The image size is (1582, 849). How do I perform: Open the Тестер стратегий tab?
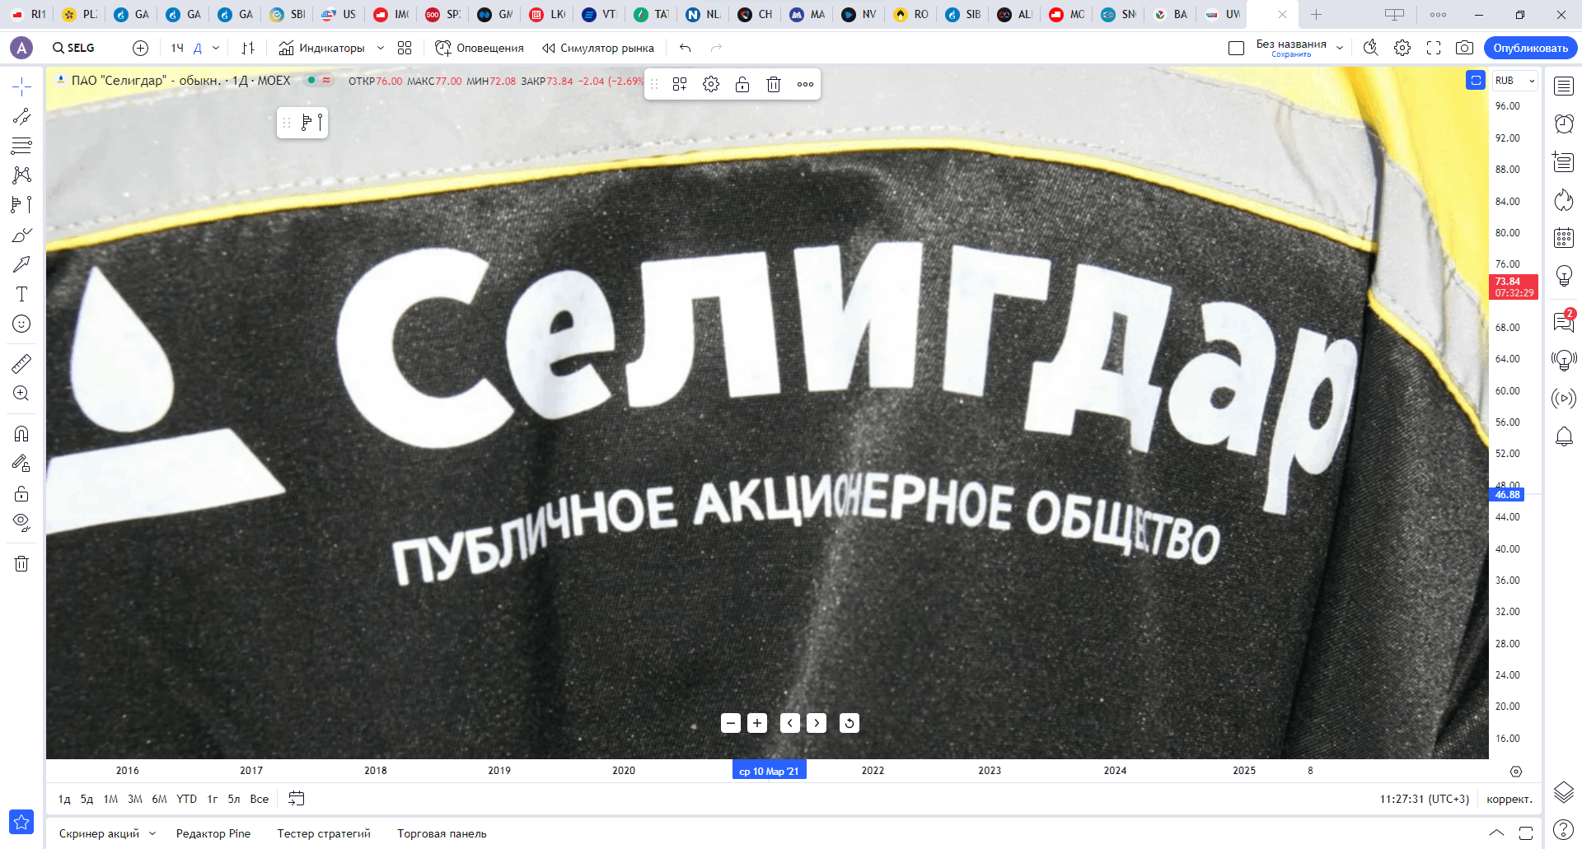(x=324, y=833)
